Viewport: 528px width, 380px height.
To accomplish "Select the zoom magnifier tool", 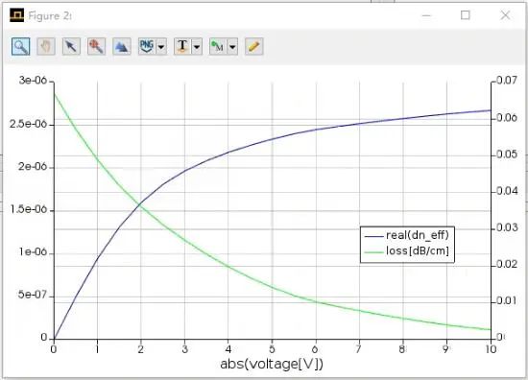I will (21, 46).
